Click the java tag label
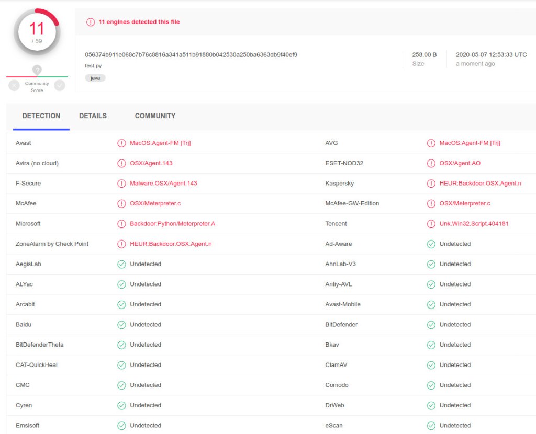536x434 pixels. [x=95, y=78]
